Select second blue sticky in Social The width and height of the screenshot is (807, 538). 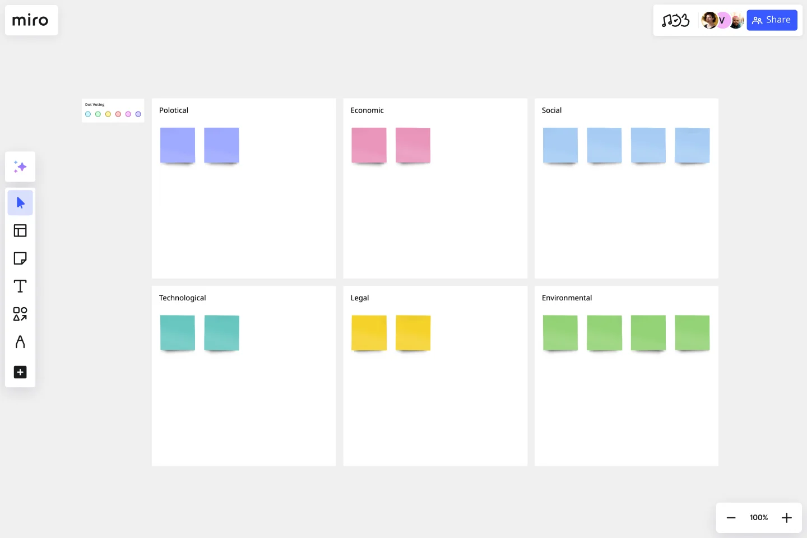[x=604, y=145]
